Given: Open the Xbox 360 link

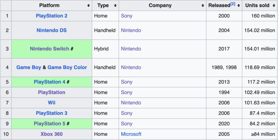Looking at the screenshot, I should click(x=51, y=134).
